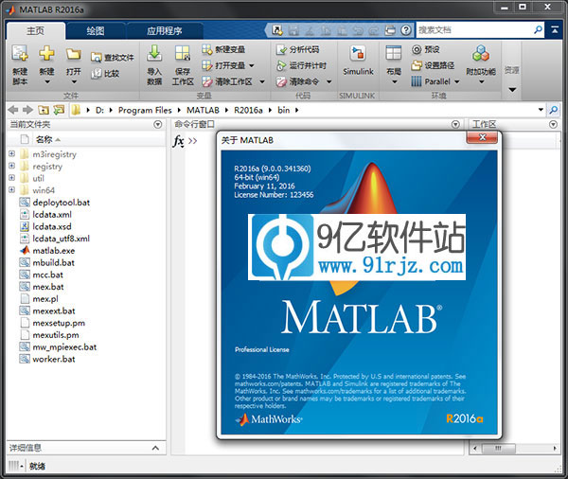Open Current Folder panel actions menu
This screenshot has width=568, height=479.
click(157, 125)
